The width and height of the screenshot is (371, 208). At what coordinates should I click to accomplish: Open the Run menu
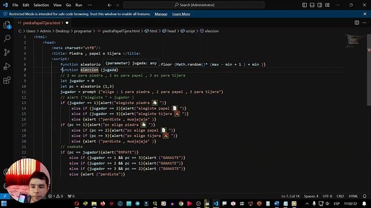tap(79, 5)
